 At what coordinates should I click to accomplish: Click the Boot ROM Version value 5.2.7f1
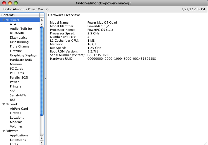point(93,51)
